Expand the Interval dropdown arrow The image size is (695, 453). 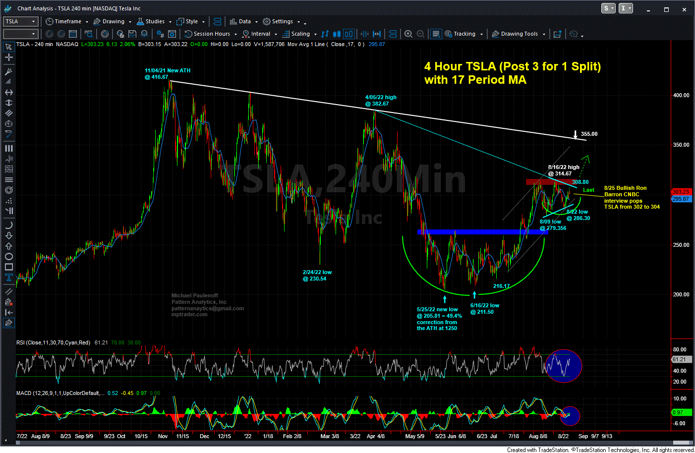coord(276,34)
